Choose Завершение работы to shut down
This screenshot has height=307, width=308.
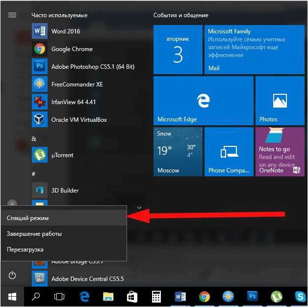point(64,234)
